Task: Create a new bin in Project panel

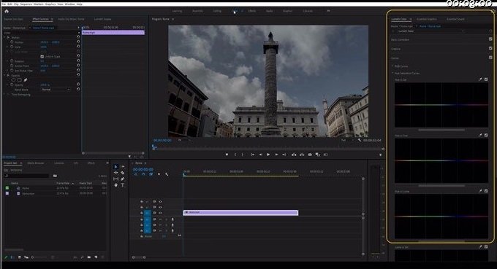Action: click(x=88, y=257)
